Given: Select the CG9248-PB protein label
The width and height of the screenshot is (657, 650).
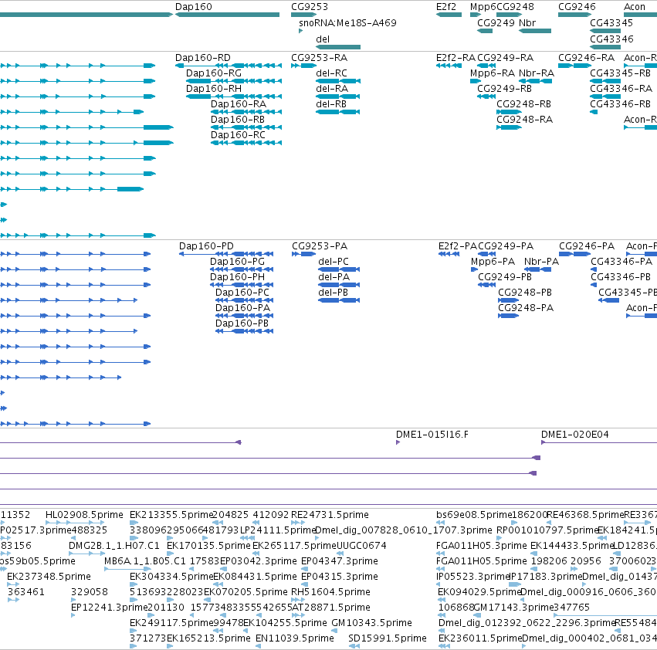Looking at the screenshot, I should (524, 293).
